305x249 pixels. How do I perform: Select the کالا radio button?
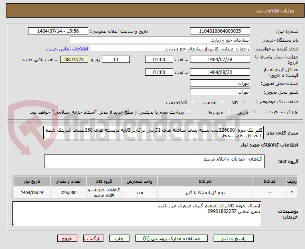click(245, 101)
